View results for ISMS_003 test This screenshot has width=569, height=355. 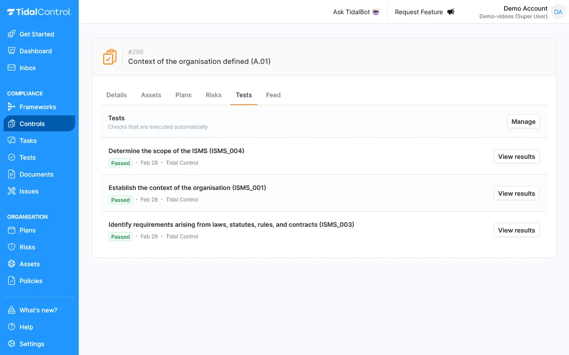point(517,230)
